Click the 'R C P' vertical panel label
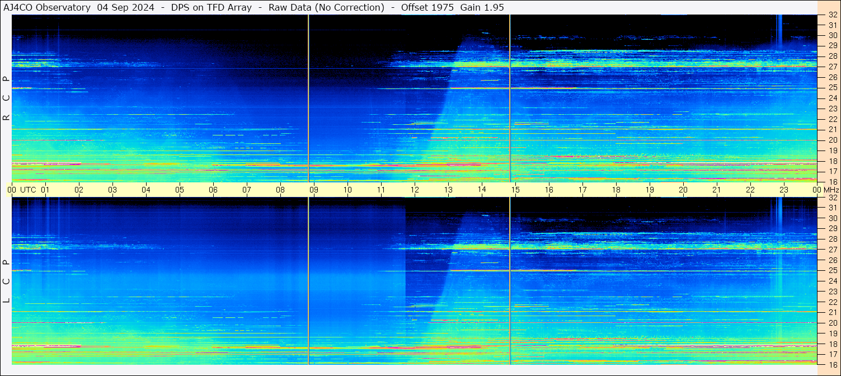841x376 pixels. pos(6,98)
